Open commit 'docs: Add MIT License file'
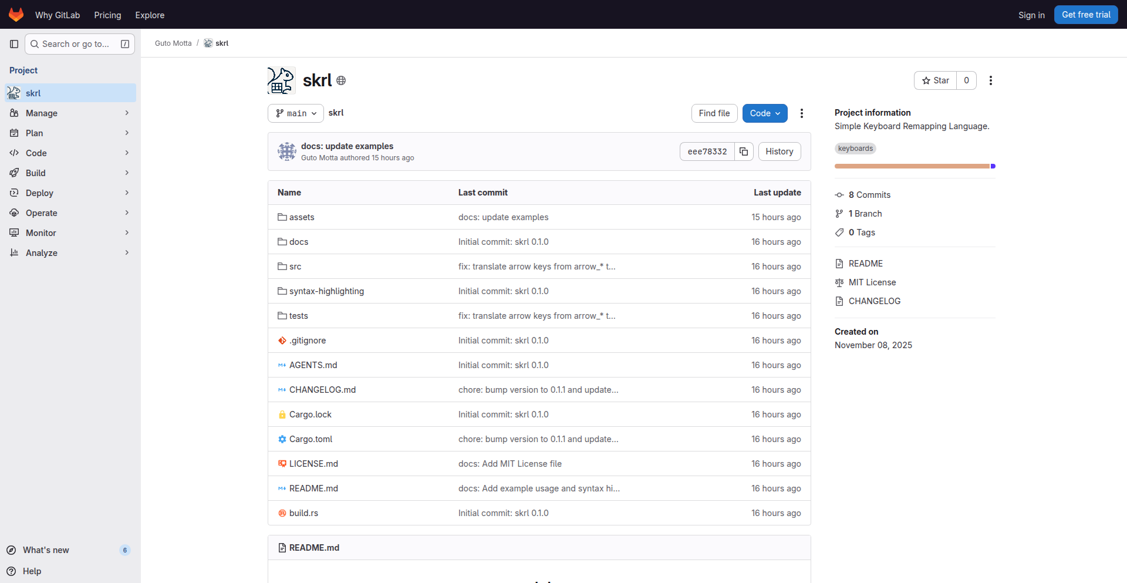Screen dimensions: 1127x583 [x=510, y=464]
